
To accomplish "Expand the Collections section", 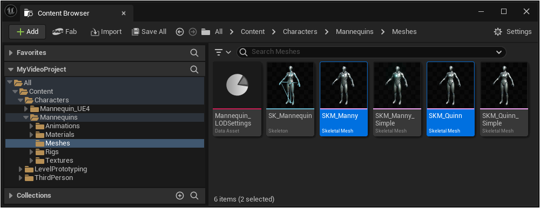I will click(11, 196).
